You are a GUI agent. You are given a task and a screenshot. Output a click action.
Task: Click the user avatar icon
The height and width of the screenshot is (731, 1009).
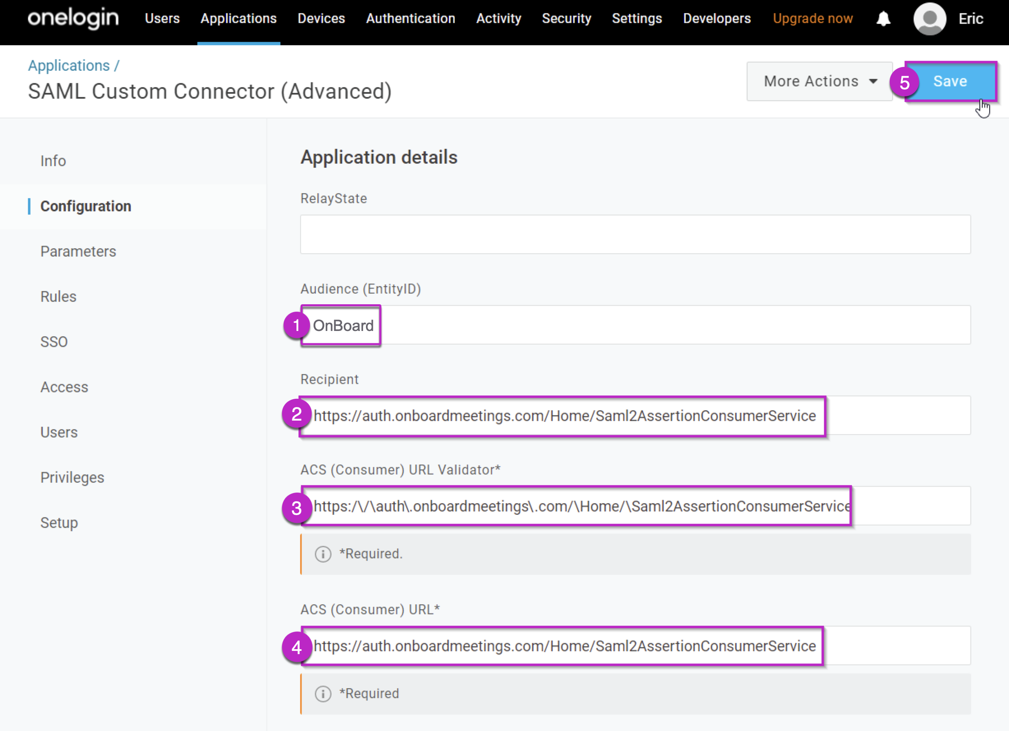(x=929, y=19)
